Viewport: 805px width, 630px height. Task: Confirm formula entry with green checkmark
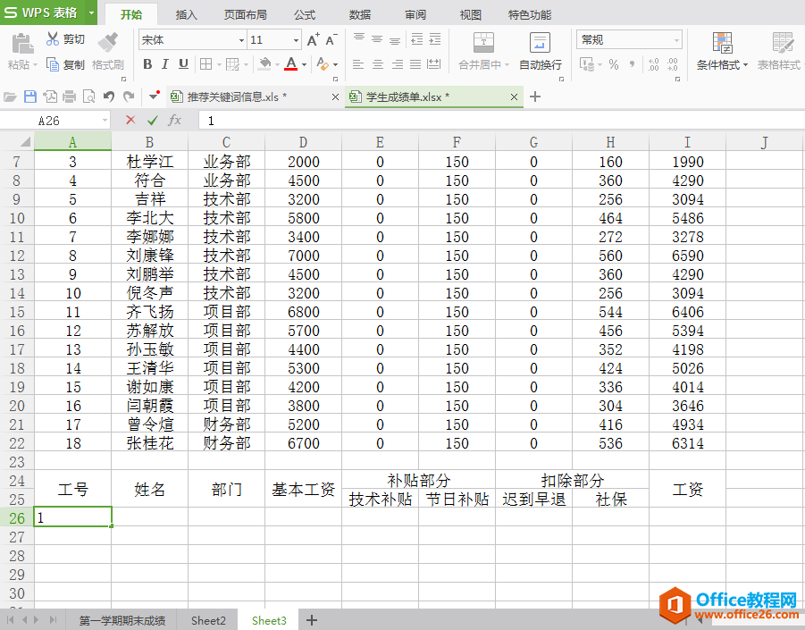click(153, 121)
